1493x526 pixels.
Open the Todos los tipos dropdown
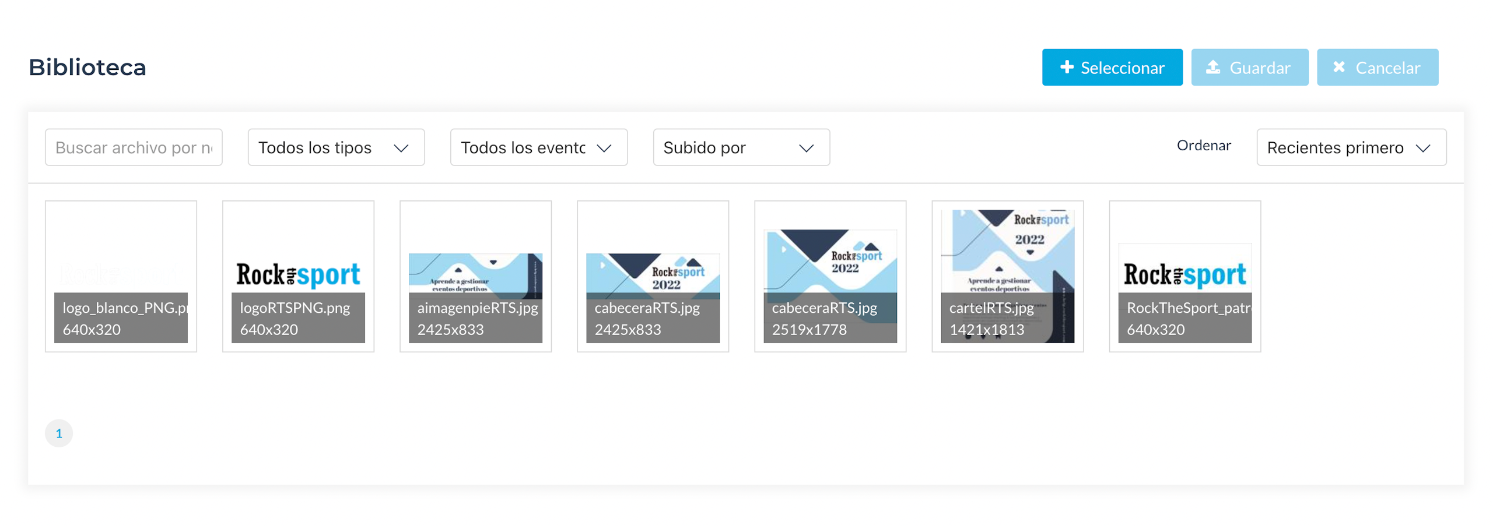[x=336, y=147]
